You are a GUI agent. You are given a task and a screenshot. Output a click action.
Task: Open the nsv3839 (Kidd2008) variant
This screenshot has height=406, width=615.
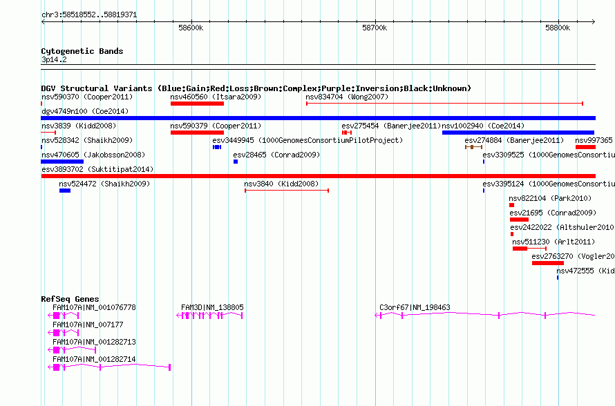(x=79, y=126)
